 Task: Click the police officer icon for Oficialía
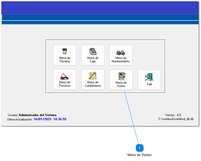pos(65,51)
